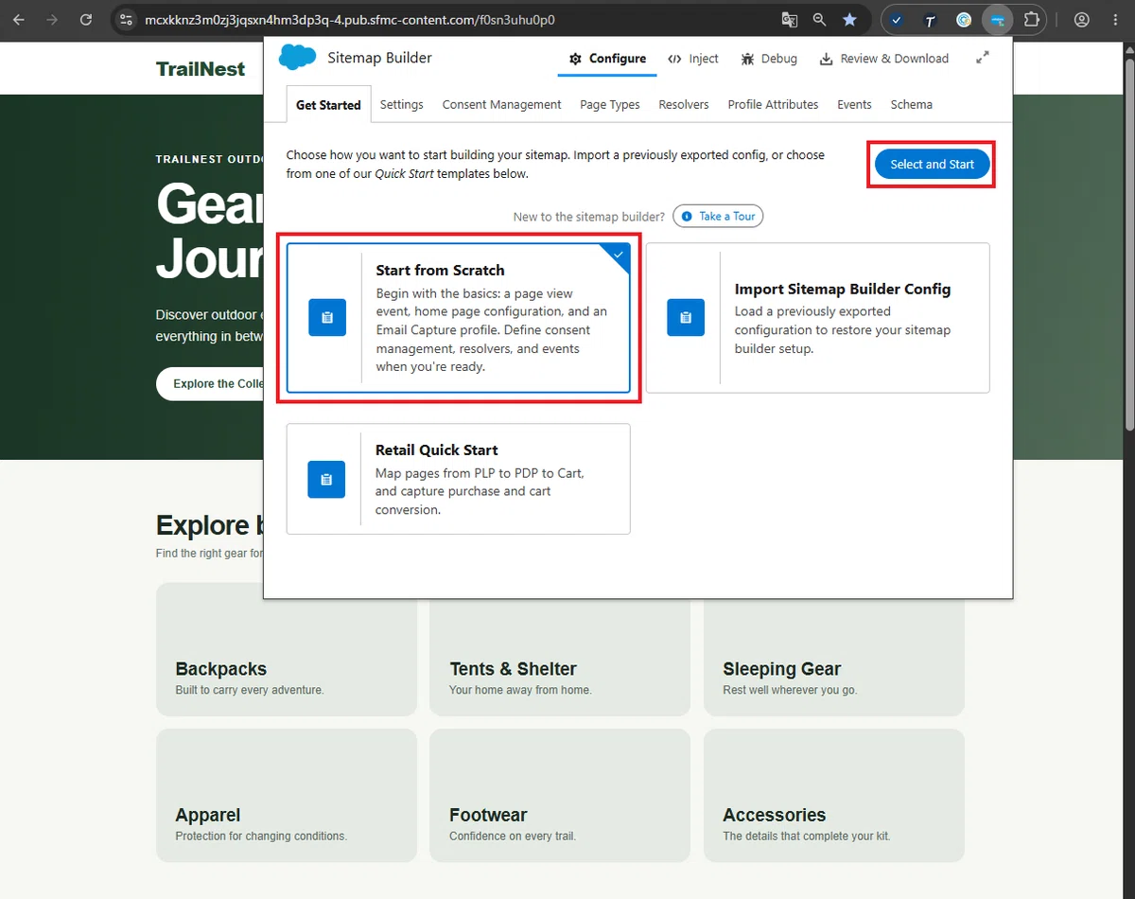Choose the Retail Quick Start card

458,479
